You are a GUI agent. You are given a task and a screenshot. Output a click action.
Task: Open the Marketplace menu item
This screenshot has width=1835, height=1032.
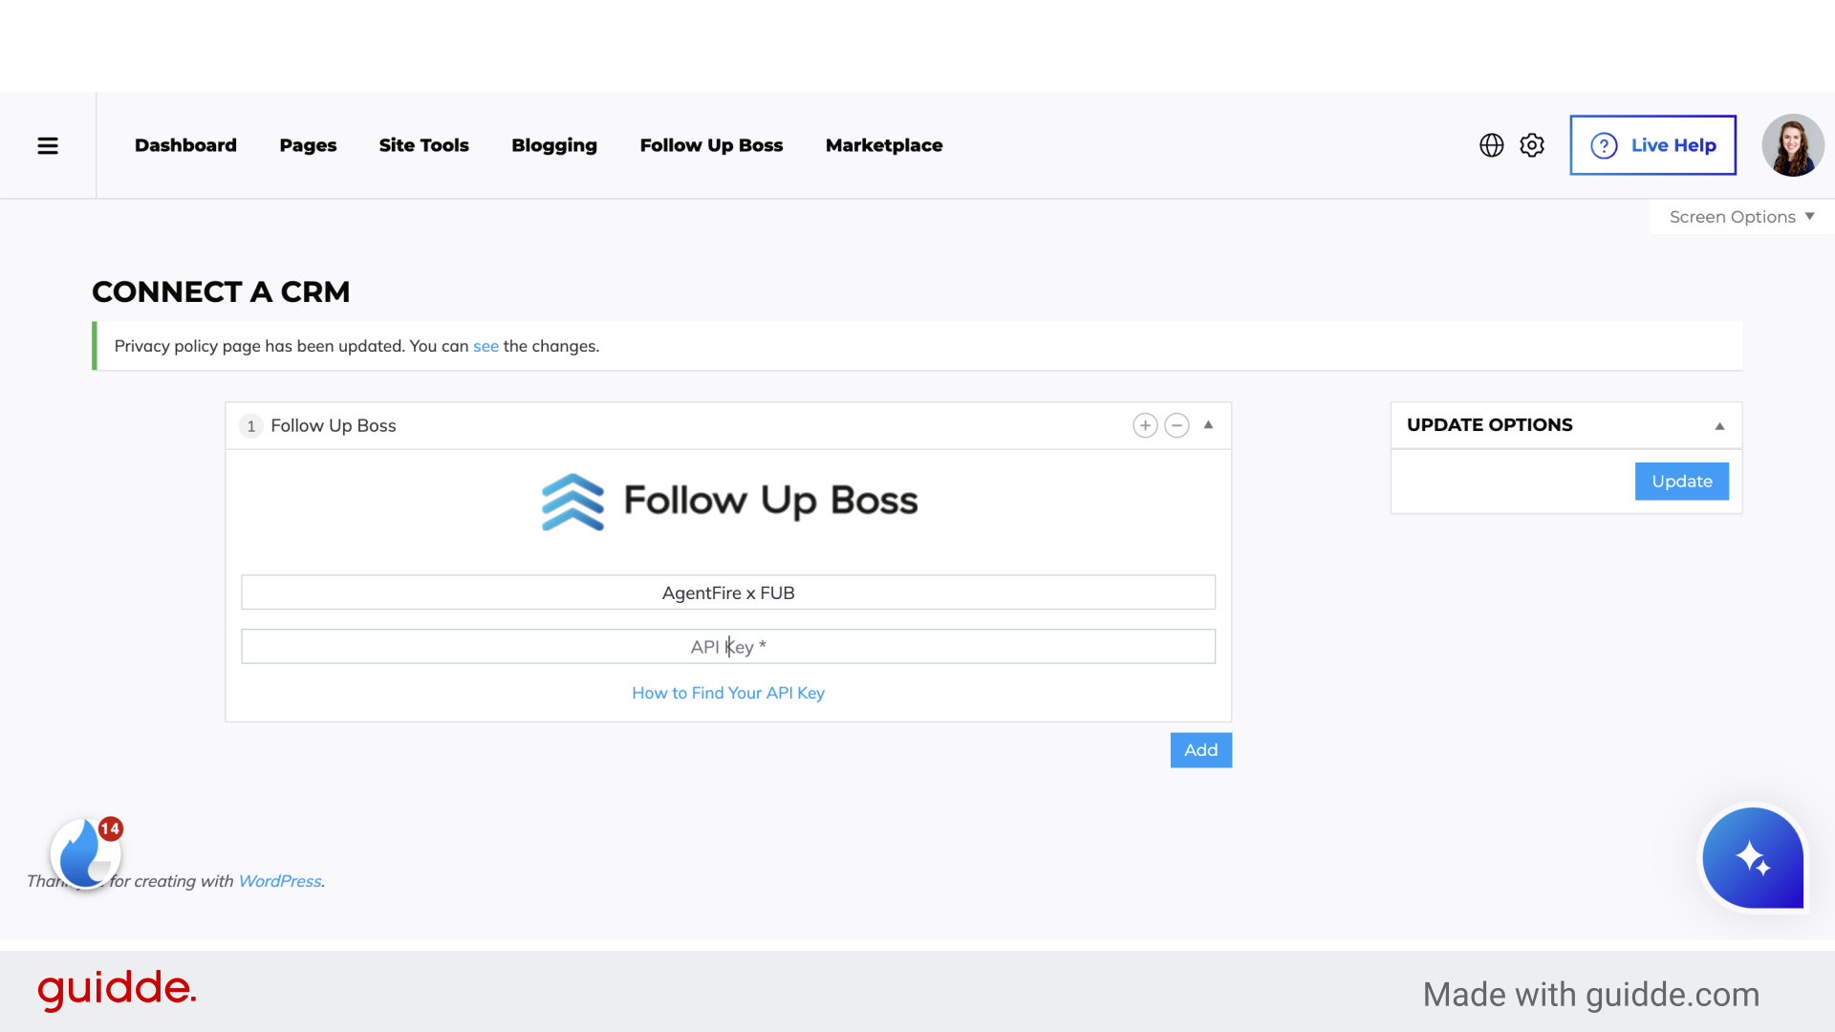[884, 145]
